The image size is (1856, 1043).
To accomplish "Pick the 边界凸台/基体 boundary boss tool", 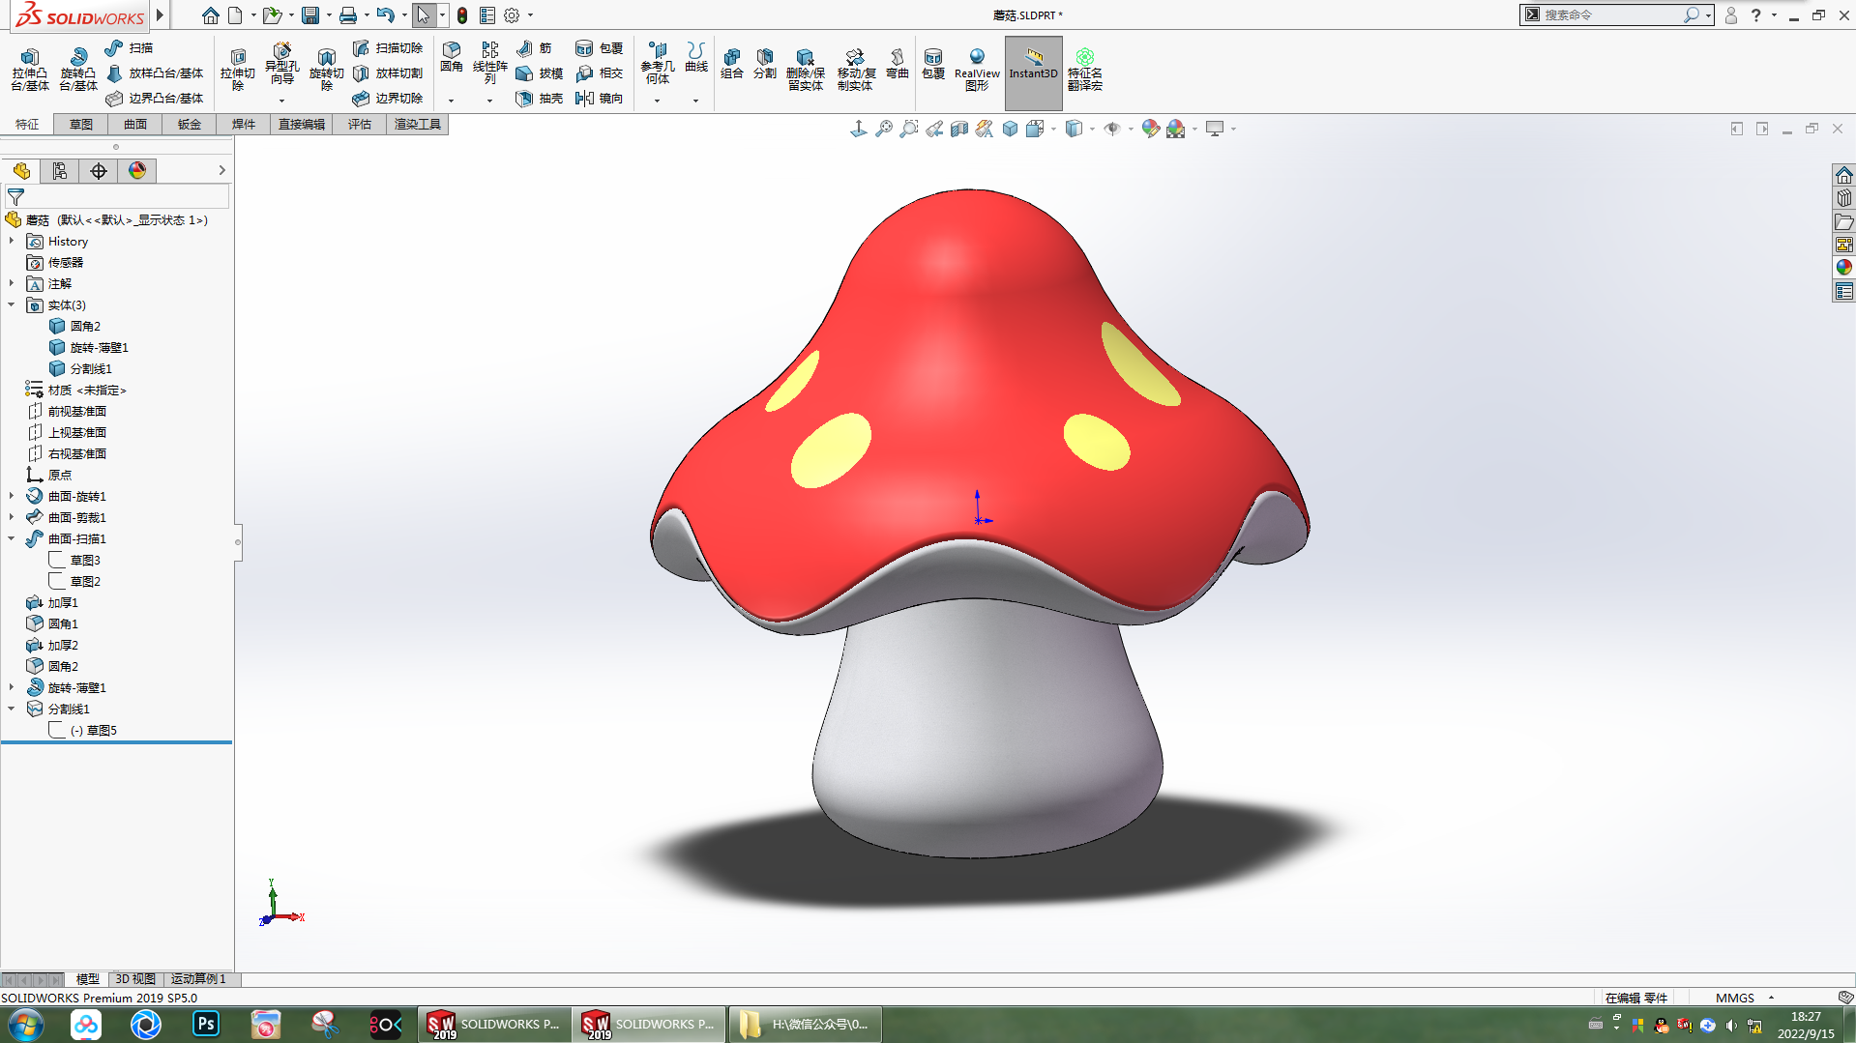I will pos(155,98).
